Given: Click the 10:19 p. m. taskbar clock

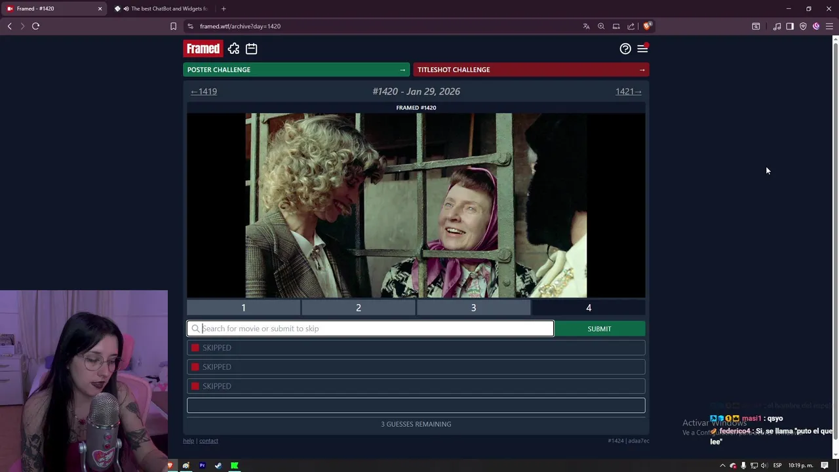Looking at the screenshot, I should click(x=800, y=465).
